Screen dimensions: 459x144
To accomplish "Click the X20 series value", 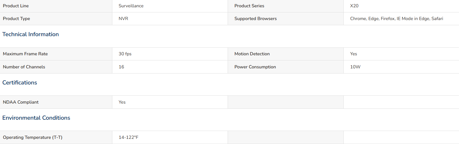I will click(x=354, y=6).
